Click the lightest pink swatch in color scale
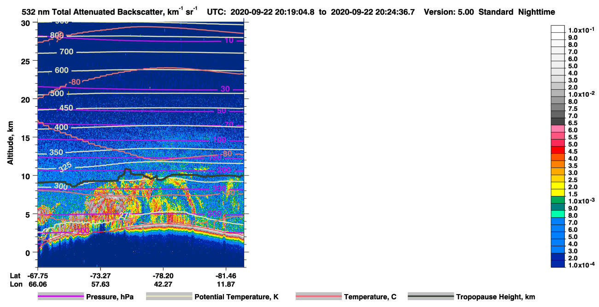Screen dimensions: 599x307 [558, 129]
